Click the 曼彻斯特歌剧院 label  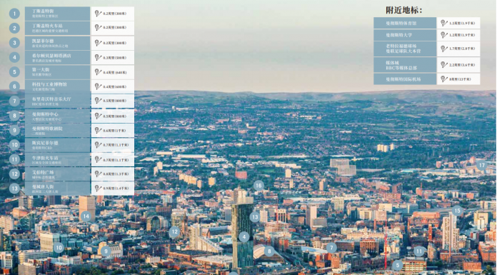click(47, 129)
